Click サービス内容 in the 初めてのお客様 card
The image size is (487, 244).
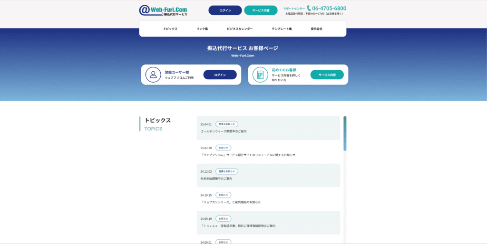(327, 75)
